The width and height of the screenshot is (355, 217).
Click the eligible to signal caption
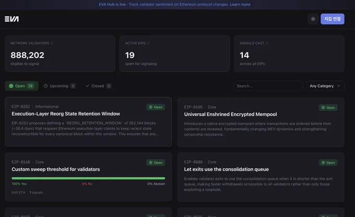(25, 64)
